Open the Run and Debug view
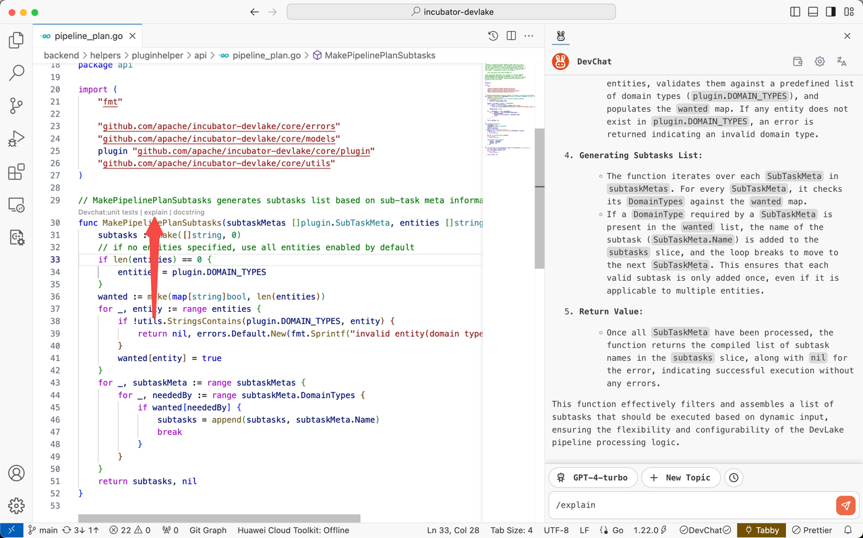The height and width of the screenshot is (538, 863). click(x=16, y=139)
